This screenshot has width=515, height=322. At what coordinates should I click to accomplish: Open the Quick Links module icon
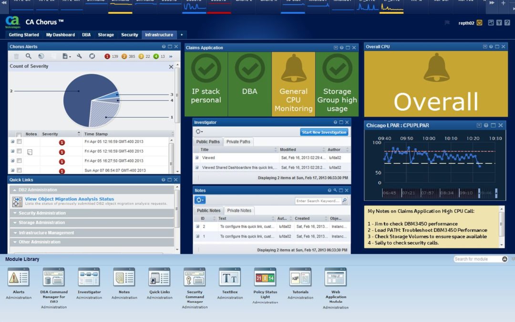(x=159, y=277)
